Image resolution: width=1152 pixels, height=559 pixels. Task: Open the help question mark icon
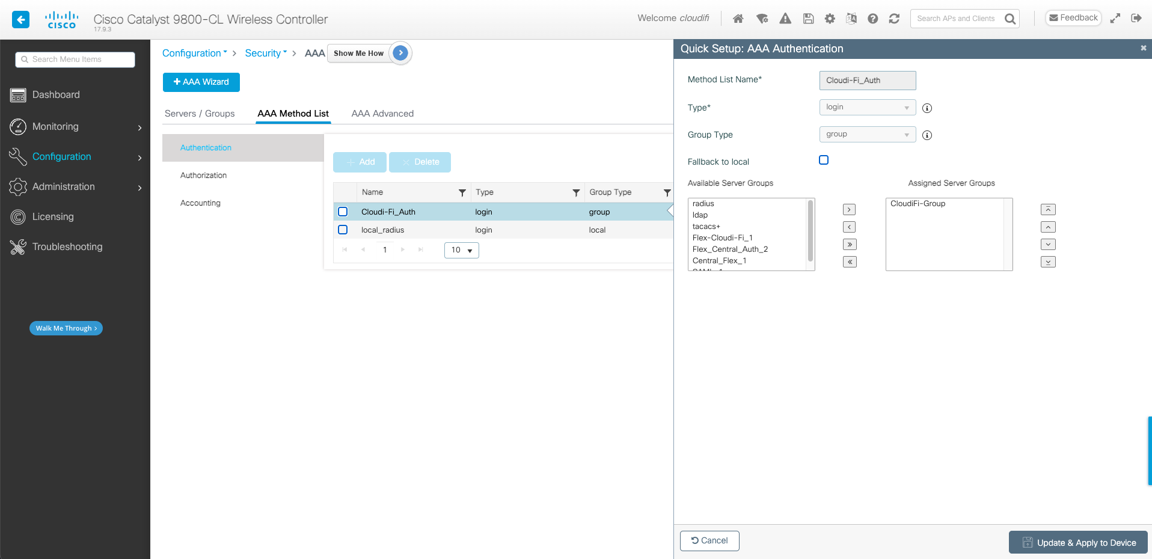pyautogui.click(x=872, y=19)
